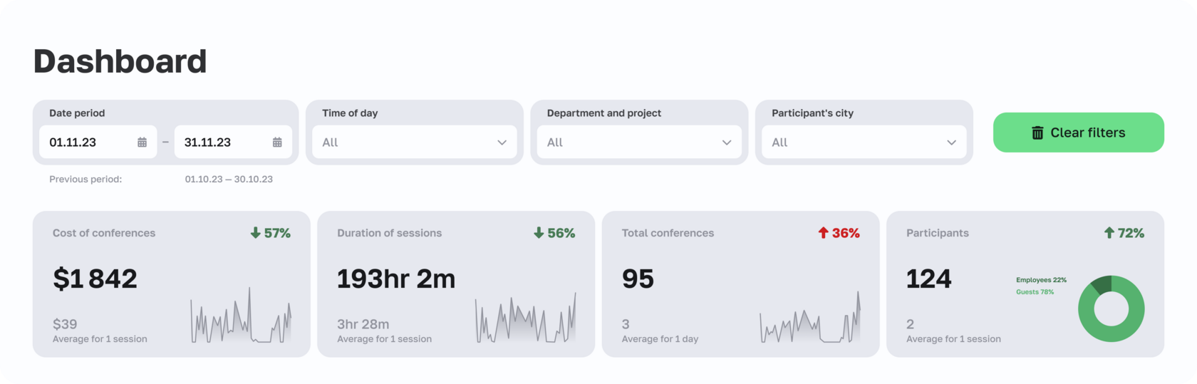Click the green up arrow beside 72%

[1109, 233]
